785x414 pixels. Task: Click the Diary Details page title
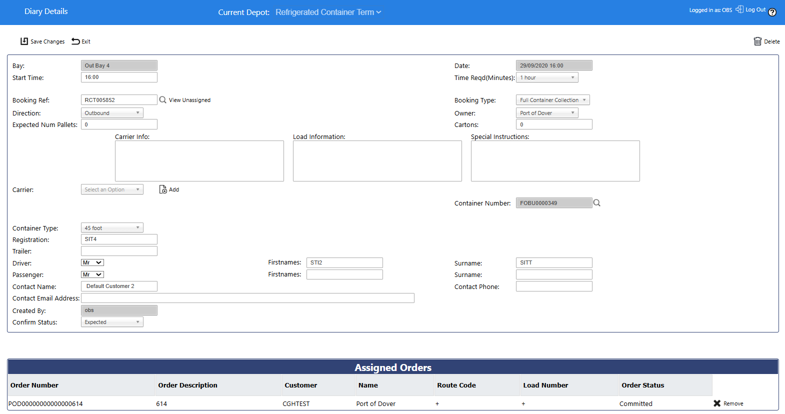coord(46,11)
